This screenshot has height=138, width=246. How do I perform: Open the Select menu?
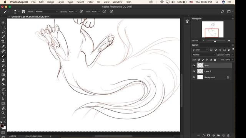pos(80,2)
